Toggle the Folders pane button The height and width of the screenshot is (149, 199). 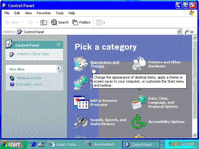coord(81,22)
